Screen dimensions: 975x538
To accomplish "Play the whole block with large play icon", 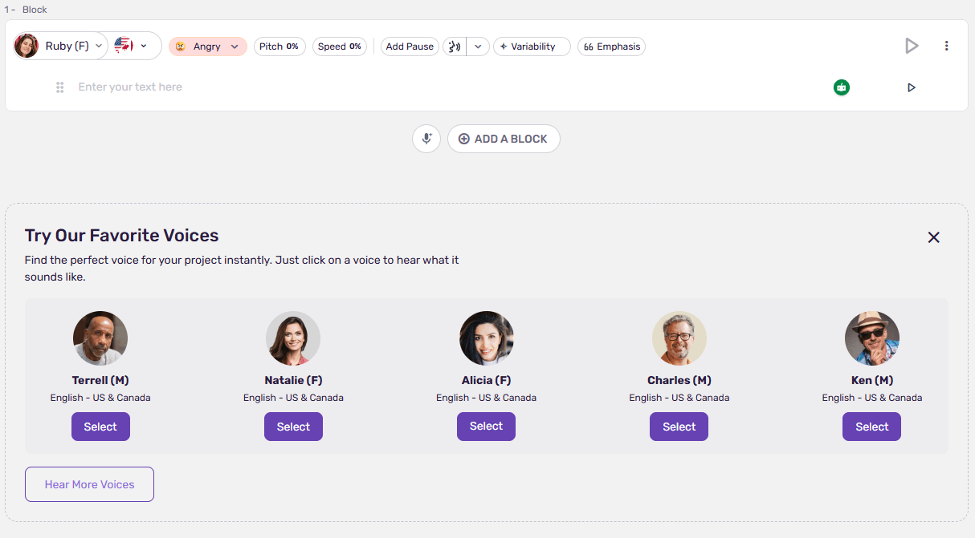I will [x=911, y=47].
